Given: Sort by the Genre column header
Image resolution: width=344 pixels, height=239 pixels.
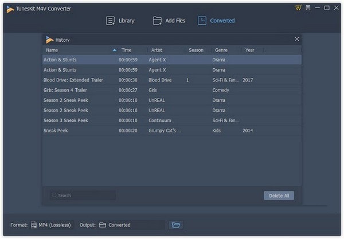Looking at the screenshot, I should tap(221, 50).
